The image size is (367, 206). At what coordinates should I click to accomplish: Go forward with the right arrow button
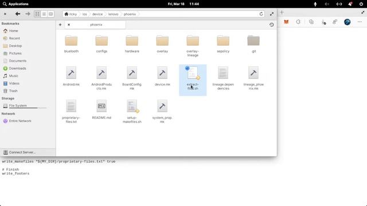click(28, 14)
